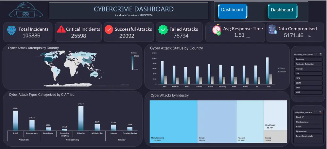Open the teal Dashboard button

(283, 11)
